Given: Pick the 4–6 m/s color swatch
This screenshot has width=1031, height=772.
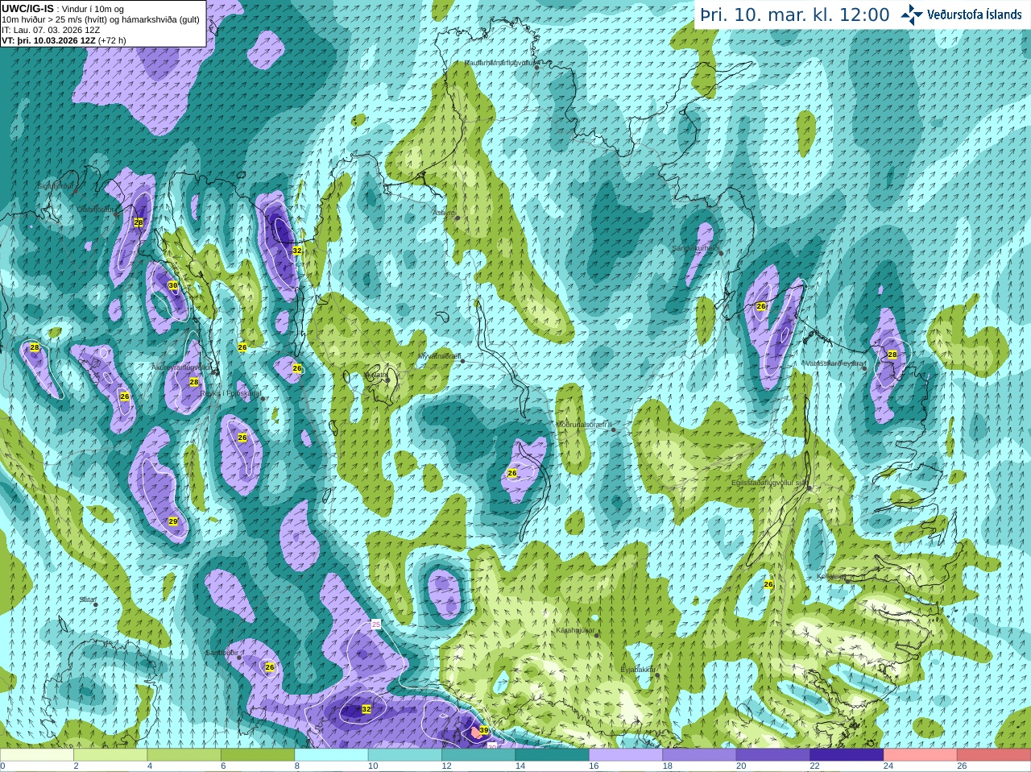Looking at the screenshot, I should pos(184,755).
